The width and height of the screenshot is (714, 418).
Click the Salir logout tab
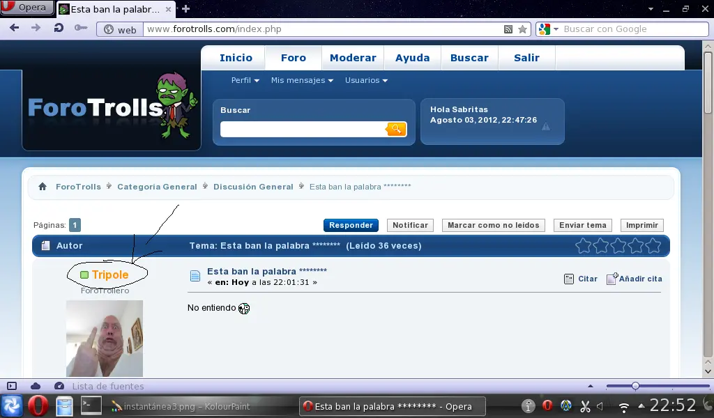point(527,58)
